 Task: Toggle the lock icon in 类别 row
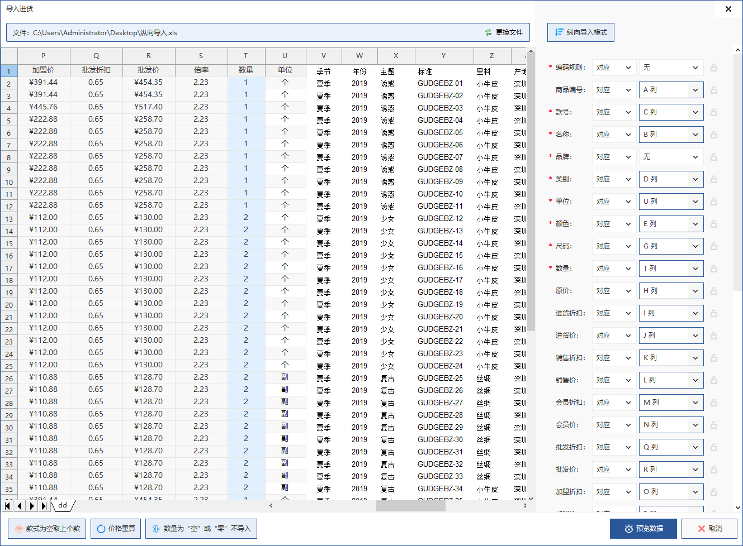(x=714, y=179)
